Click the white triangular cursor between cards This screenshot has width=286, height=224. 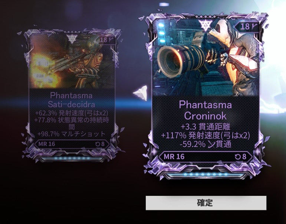coord(140,93)
